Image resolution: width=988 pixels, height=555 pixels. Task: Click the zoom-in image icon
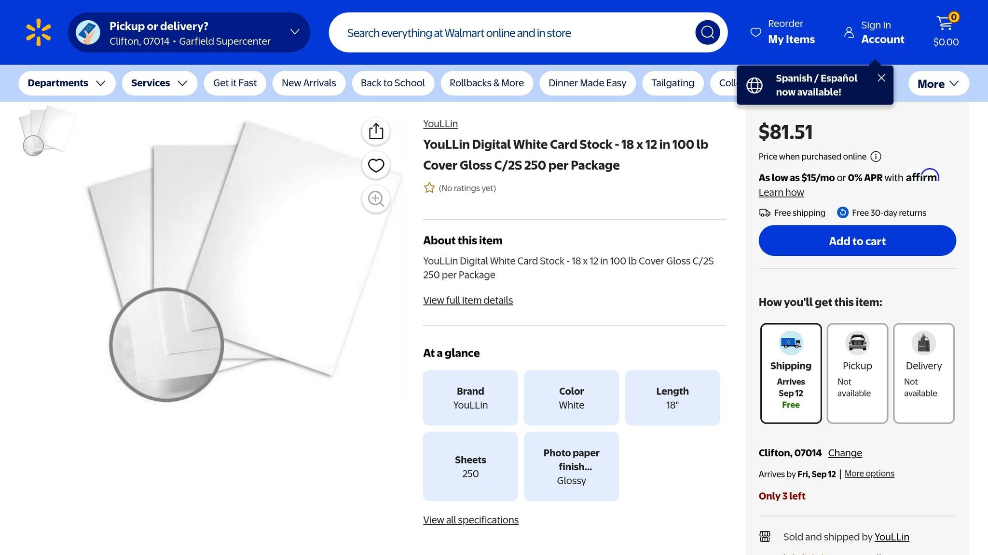[x=376, y=199]
